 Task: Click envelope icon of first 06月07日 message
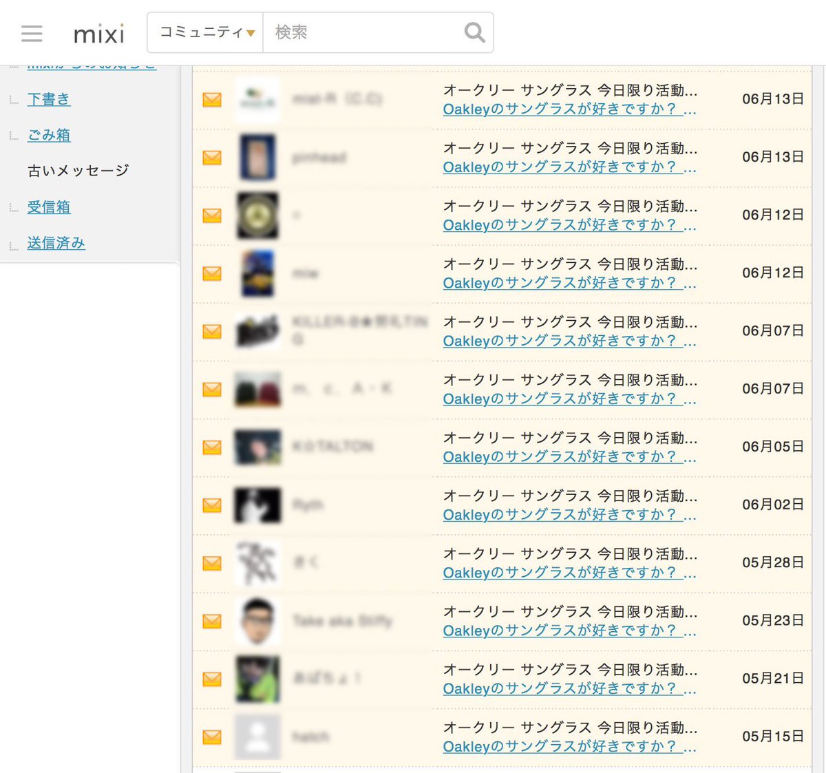coord(212,331)
